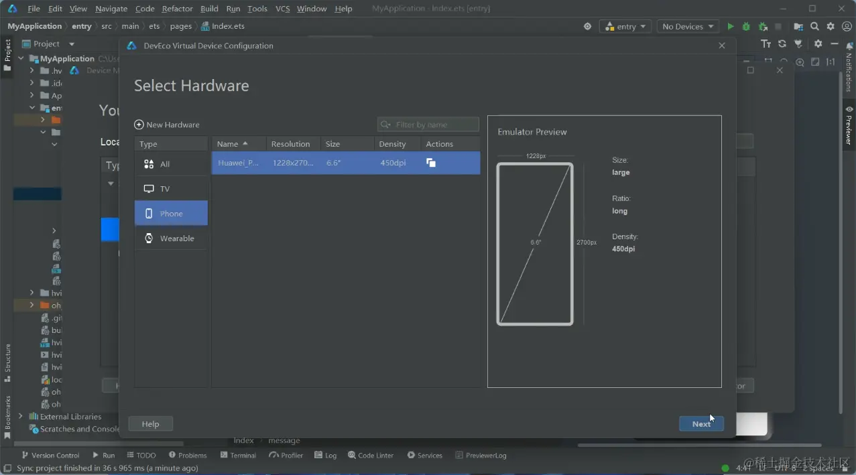Open the File menu
The width and height of the screenshot is (856, 475).
tap(34, 9)
